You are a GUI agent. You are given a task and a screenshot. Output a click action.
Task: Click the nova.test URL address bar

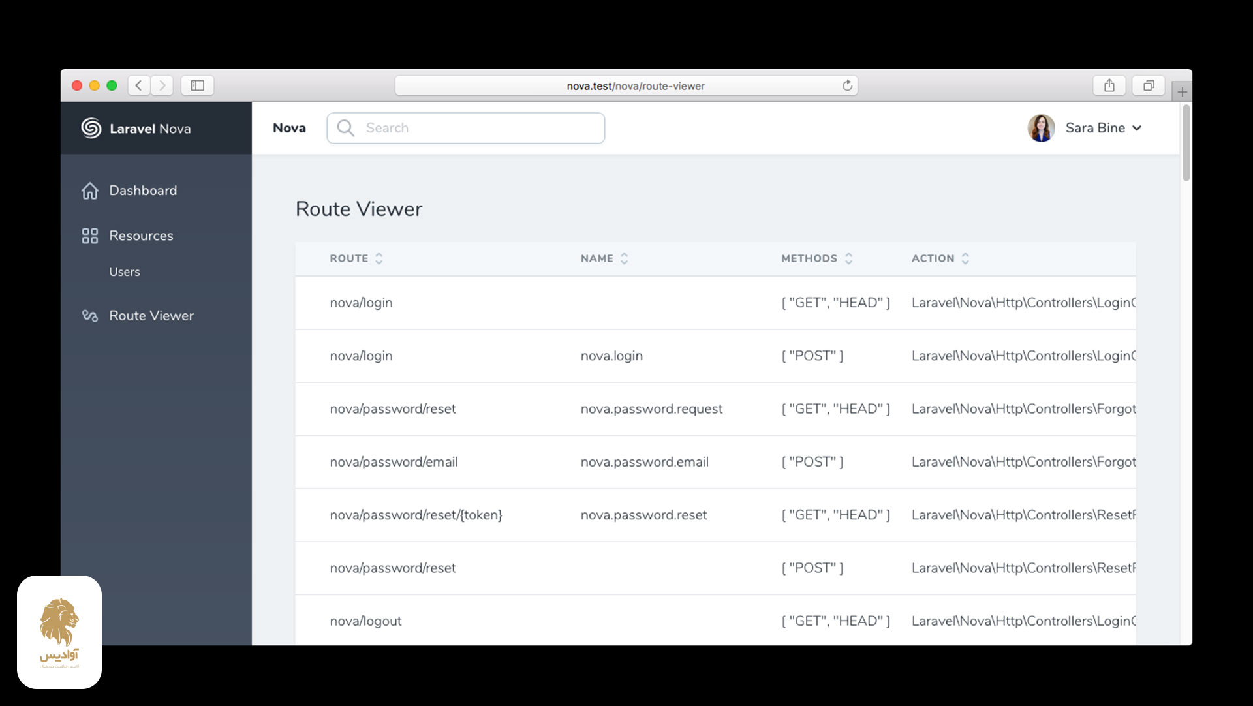(626, 85)
